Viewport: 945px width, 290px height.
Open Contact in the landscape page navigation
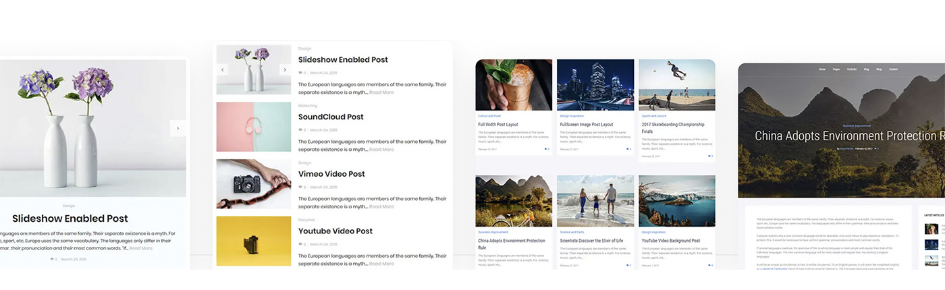893,69
